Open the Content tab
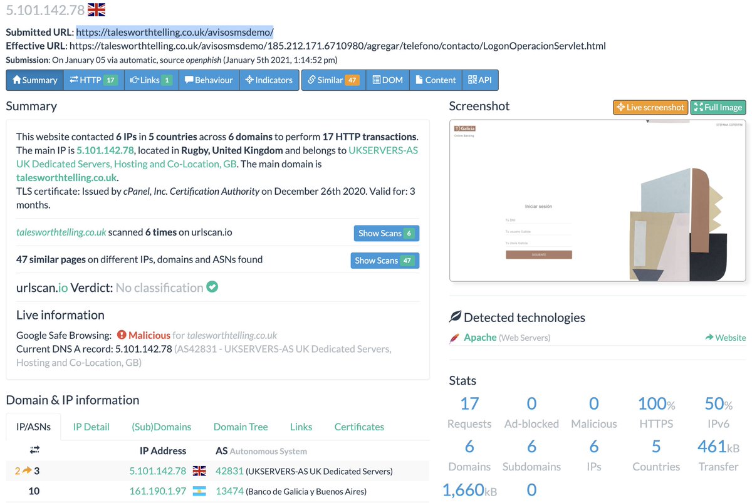 [x=436, y=80]
